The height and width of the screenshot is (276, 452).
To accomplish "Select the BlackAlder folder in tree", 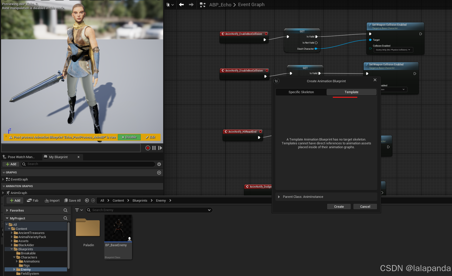I will (x=26, y=245).
